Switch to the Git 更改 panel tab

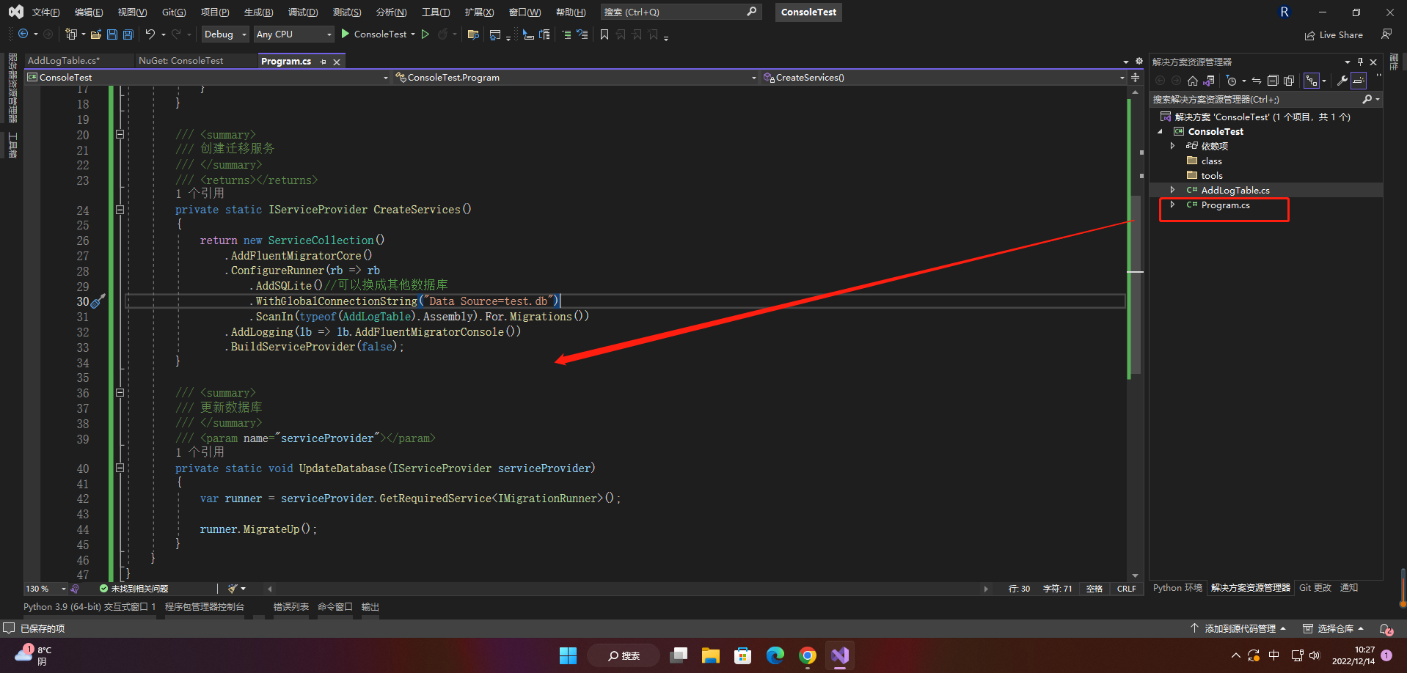pos(1315,588)
